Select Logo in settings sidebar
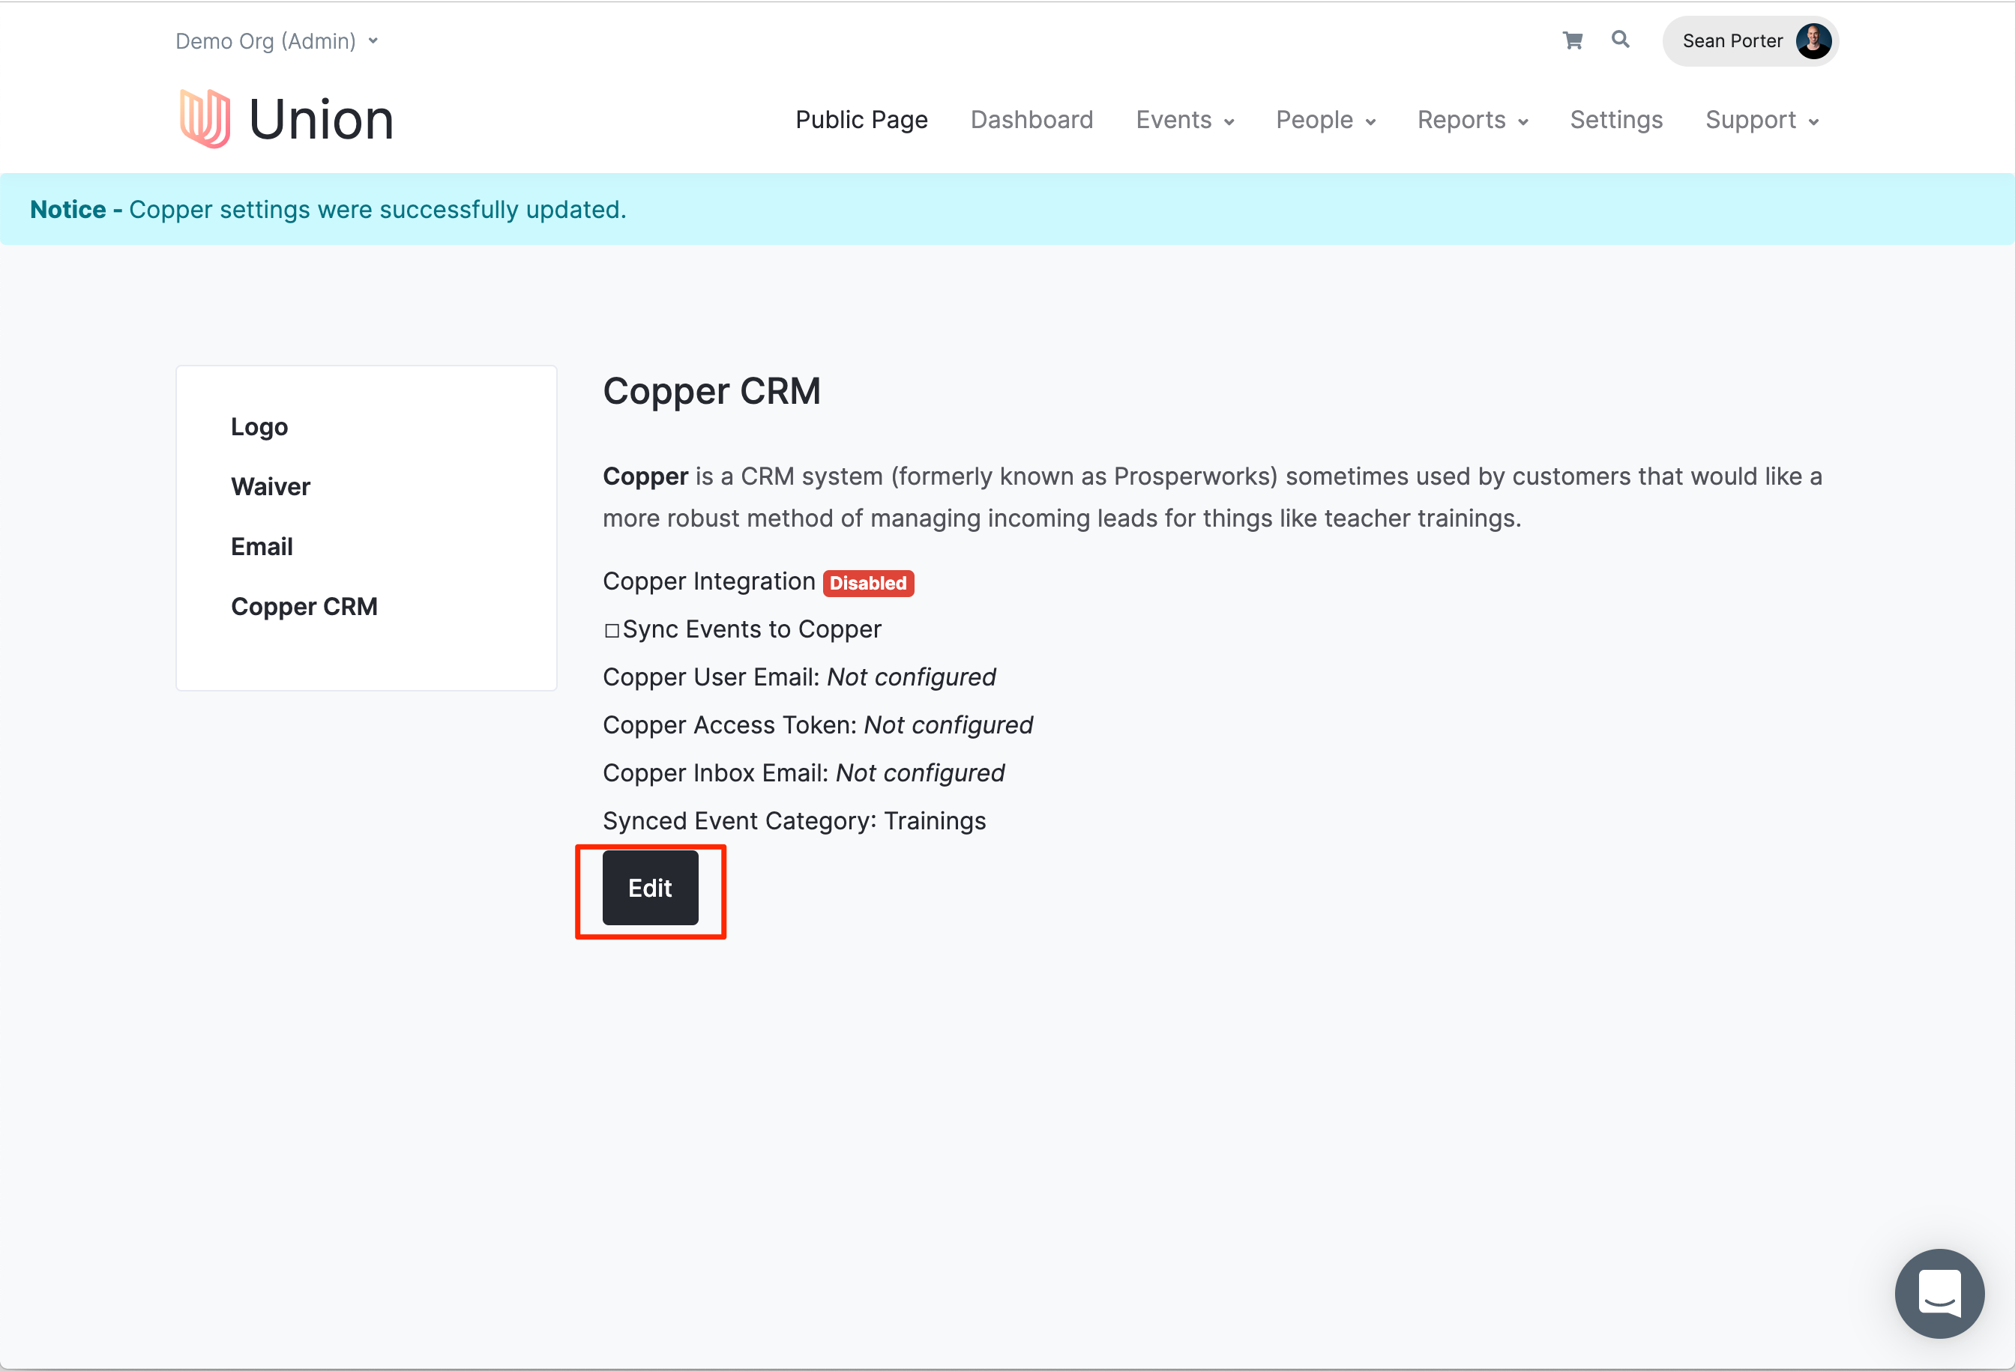Viewport: 2015px width, 1371px height. (x=259, y=426)
